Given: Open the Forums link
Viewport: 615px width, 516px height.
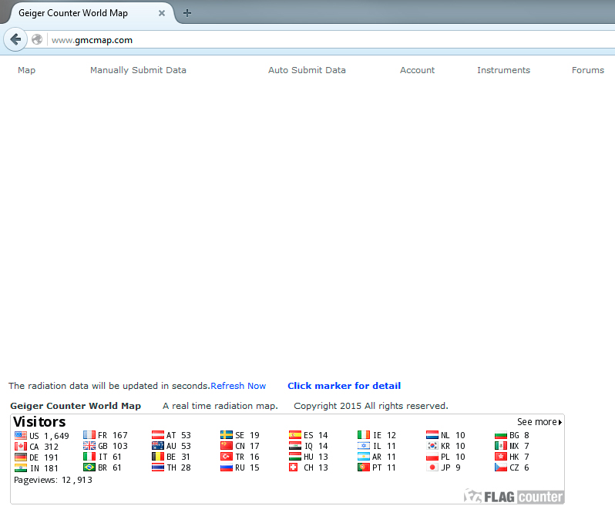Looking at the screenshot, I should coord(588,70).
